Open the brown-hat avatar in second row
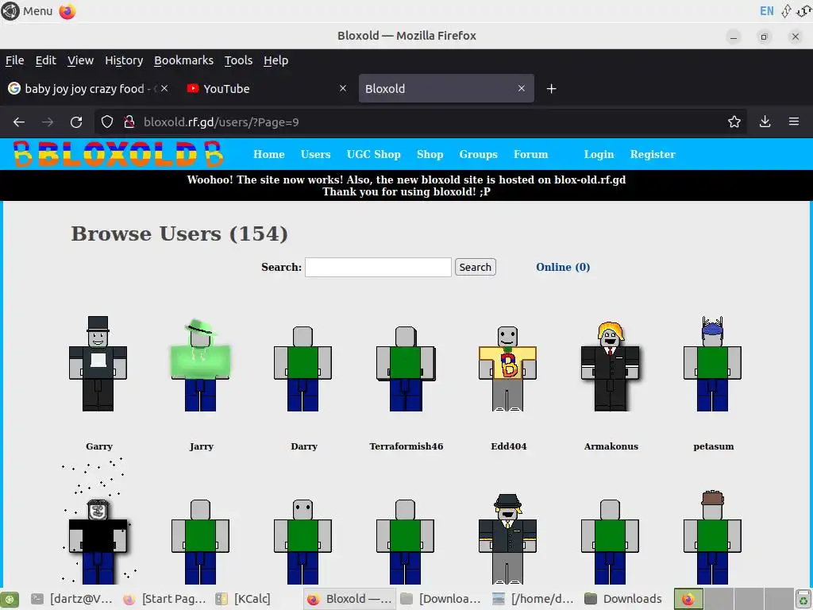This screenshot has height=610, width=813. [712, 538]
